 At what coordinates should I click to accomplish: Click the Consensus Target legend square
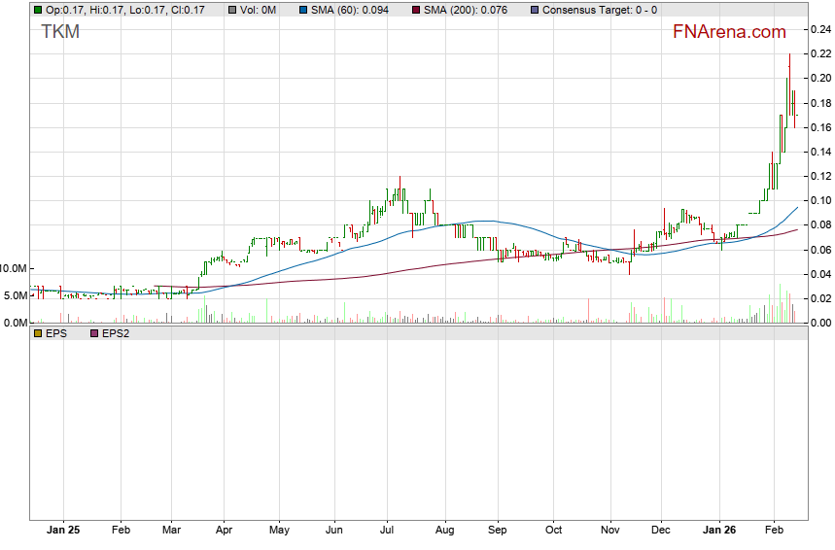[x=536, y=10]
